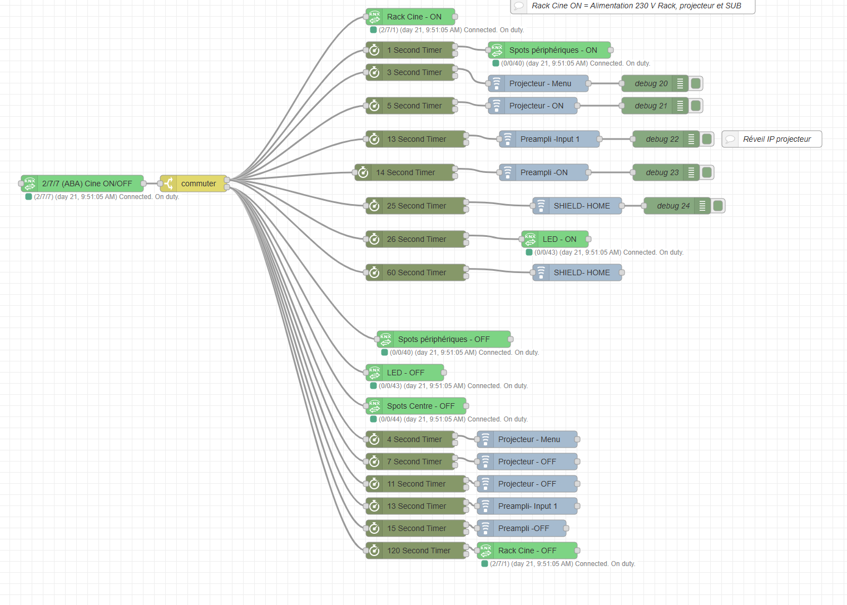
Task: Click the output port of Rack Cine - OFF
Action: click(x=577, y=551)
